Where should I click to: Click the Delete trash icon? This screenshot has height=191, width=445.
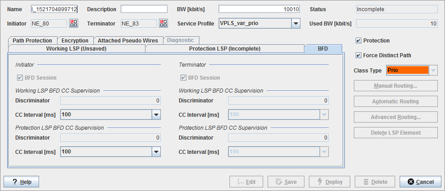click(366, 182)
